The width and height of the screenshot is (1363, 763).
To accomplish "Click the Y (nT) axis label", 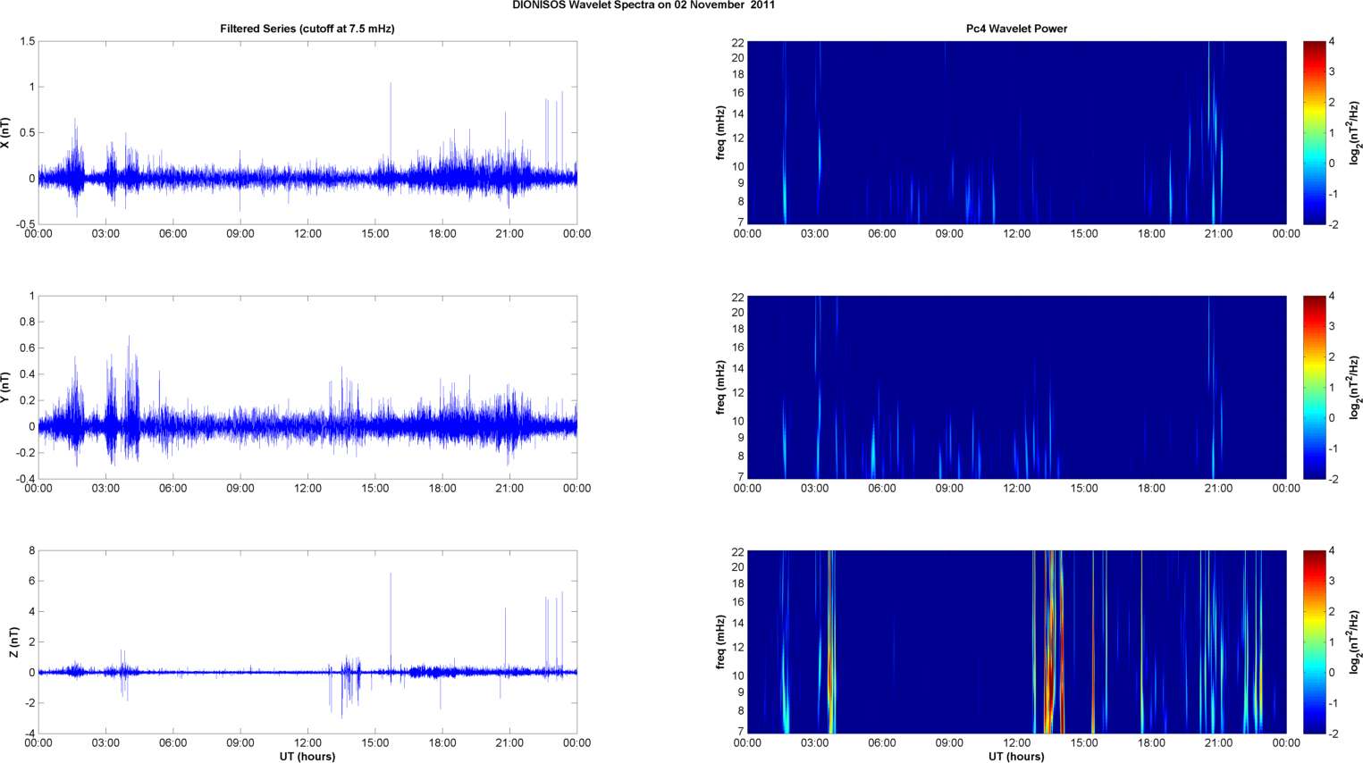I will click(x=6, y=388).
